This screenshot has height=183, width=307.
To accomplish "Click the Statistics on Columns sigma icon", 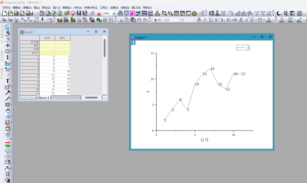I will [211, 13].
